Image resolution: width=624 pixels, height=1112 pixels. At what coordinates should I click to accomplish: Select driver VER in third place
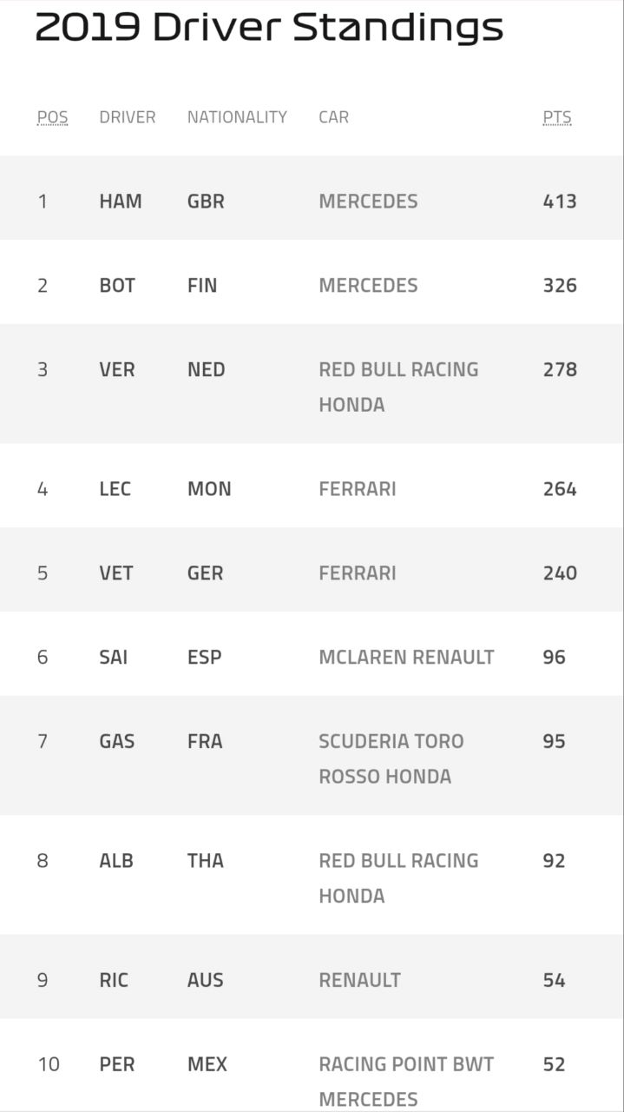117,370
